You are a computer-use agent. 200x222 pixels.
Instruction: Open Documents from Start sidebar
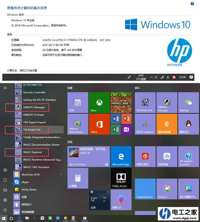tap(5, 180)
